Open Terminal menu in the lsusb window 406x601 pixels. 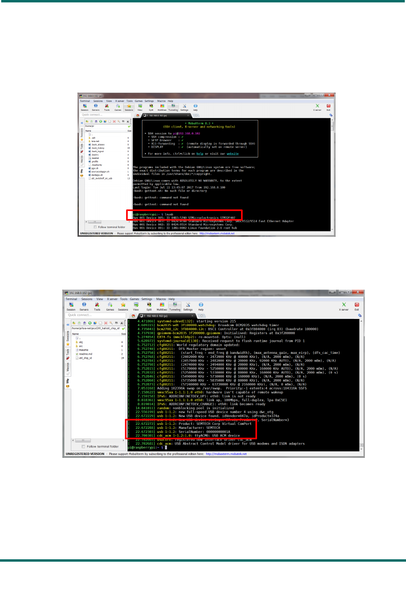pyautogui.click(x=85, y=101)
